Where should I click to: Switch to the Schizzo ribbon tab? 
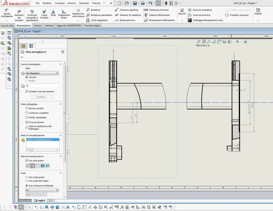tap(38, 25)
